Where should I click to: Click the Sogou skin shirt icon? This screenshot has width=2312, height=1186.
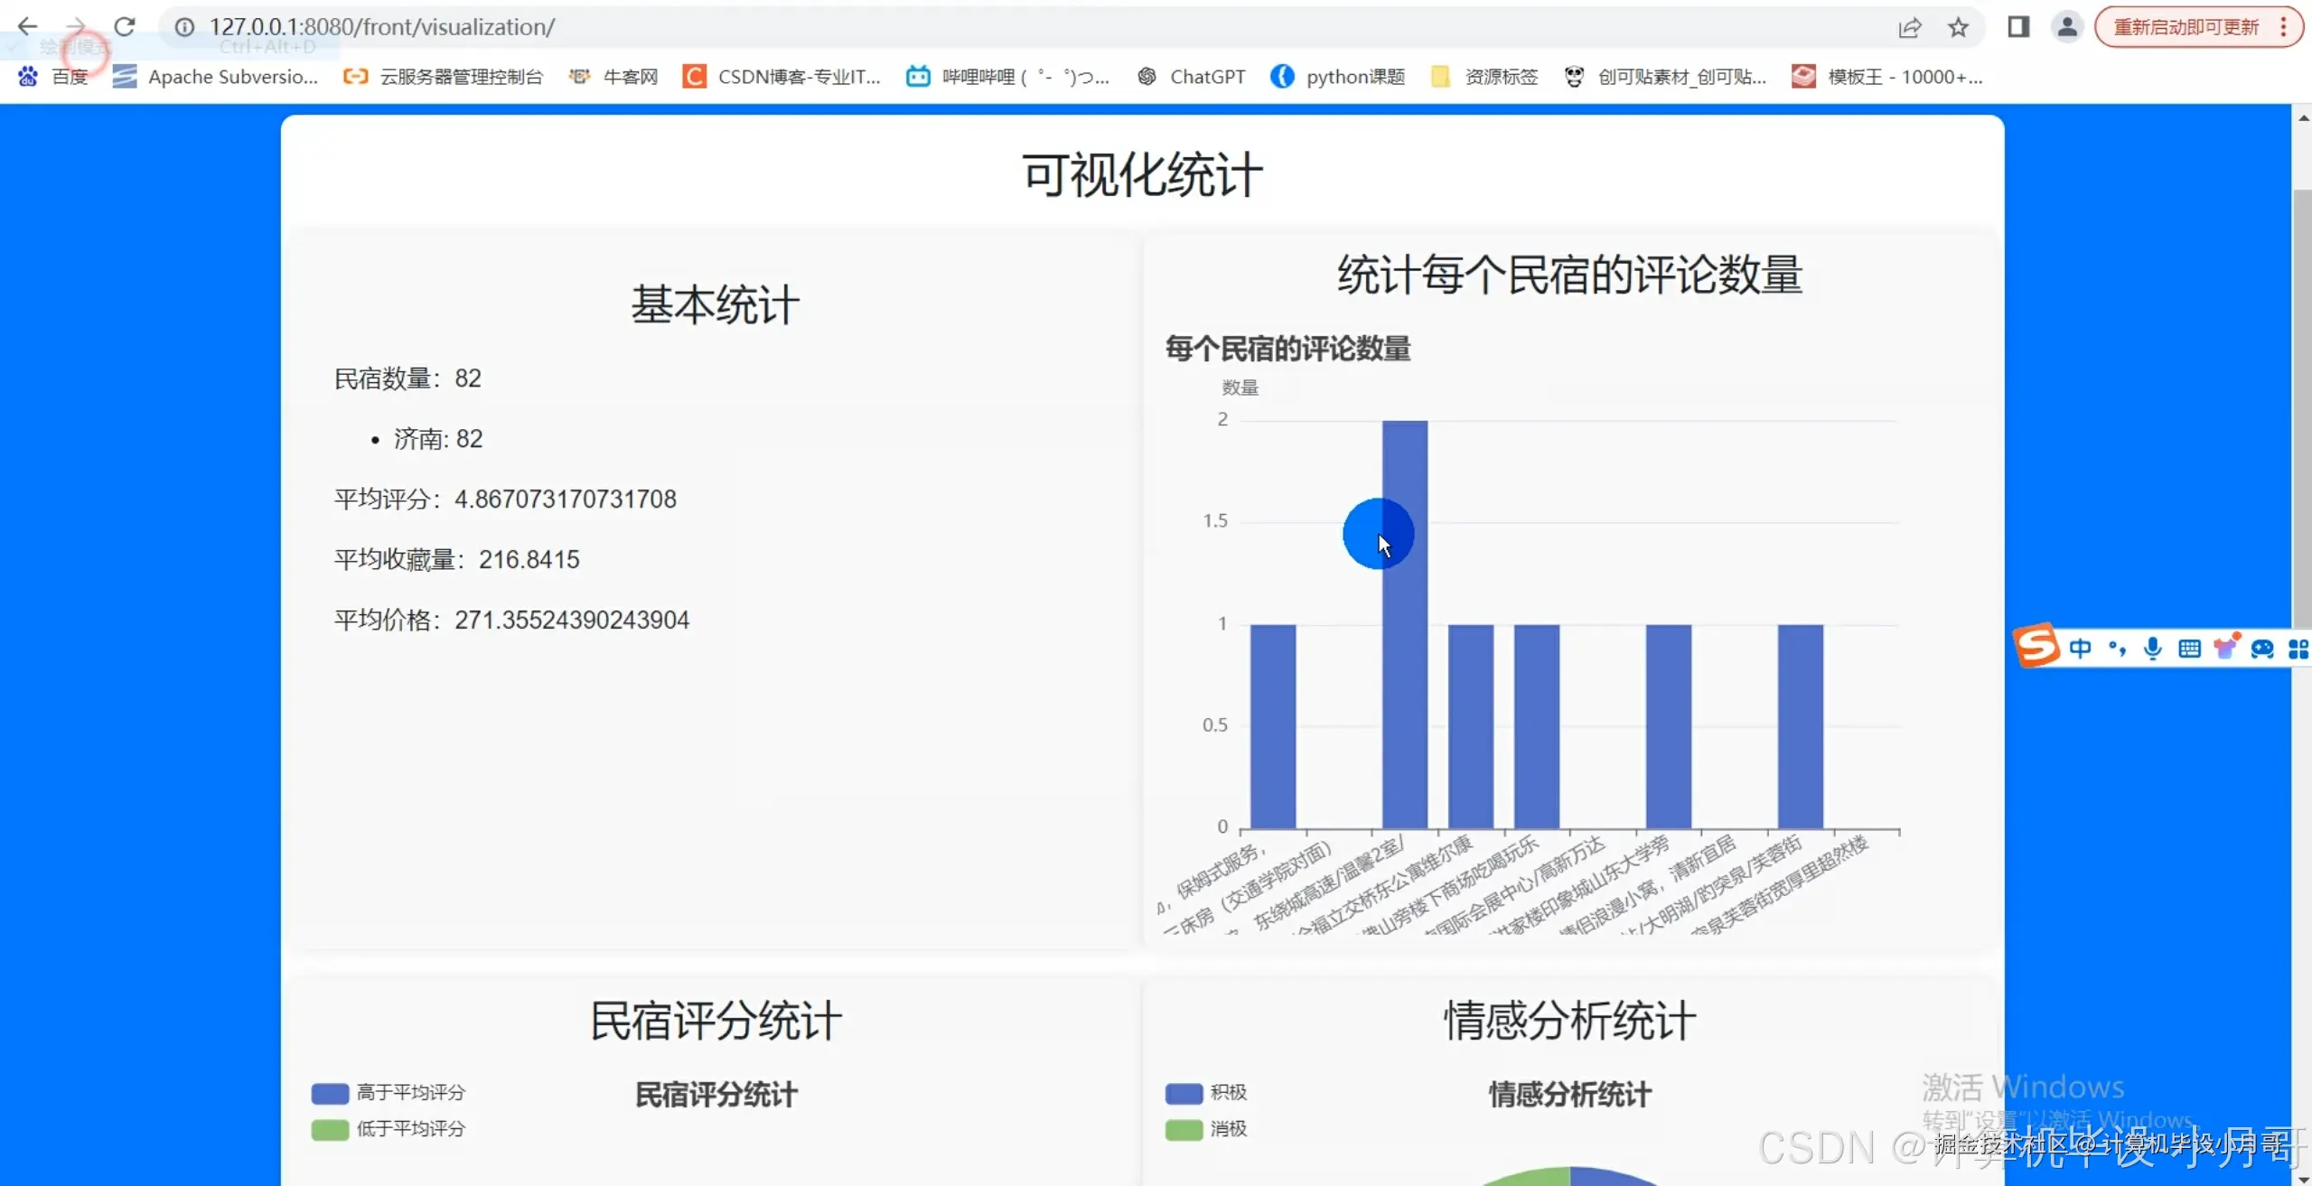pyautogui.click(x=2226, y=647)
